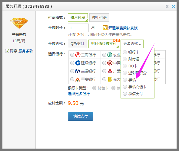Click the 工商银行 red logo icon
Image resolution: width=179 pixels, height=151 pixels.
pos(78,55)
